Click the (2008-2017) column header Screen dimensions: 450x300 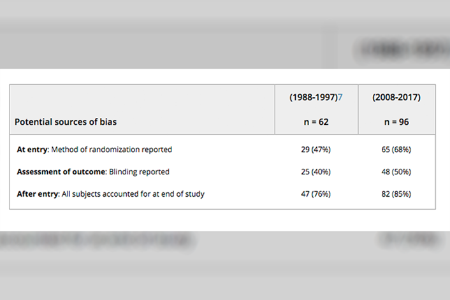click(396, 97)
